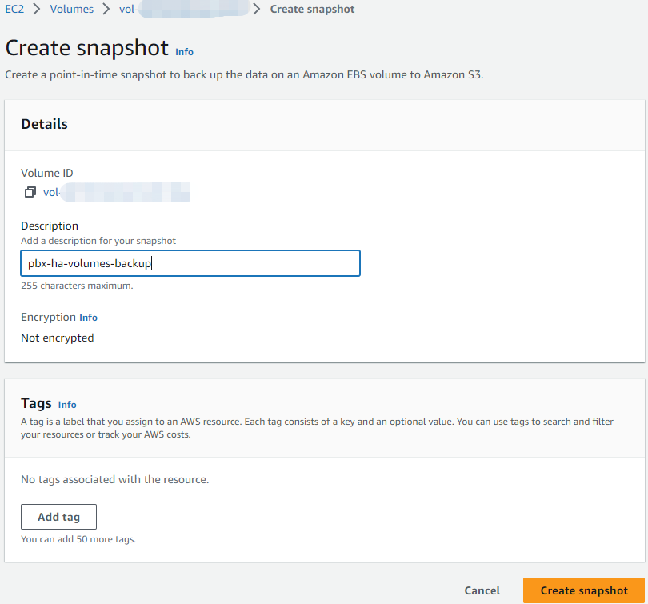
Task: Open Volumes from the breadcrumb trail
Action: [x=71, y=10]
